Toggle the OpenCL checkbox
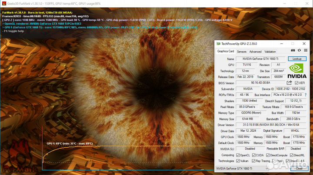Viewport: 313px width, 175px height. pos(239,155)
